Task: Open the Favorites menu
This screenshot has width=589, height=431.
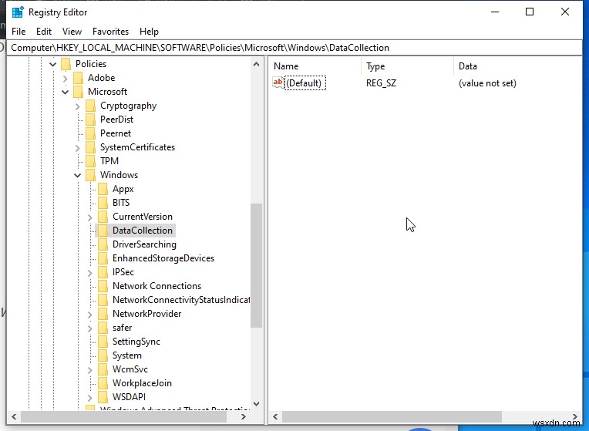Action: pos(110,32)
